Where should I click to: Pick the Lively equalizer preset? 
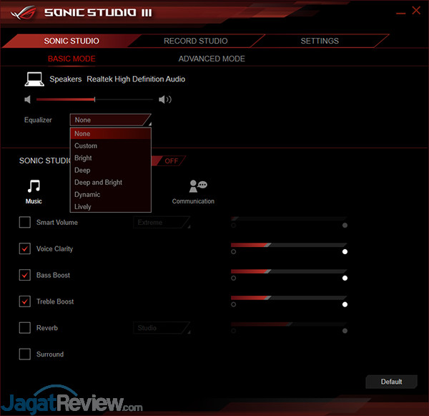click(111, 207)
